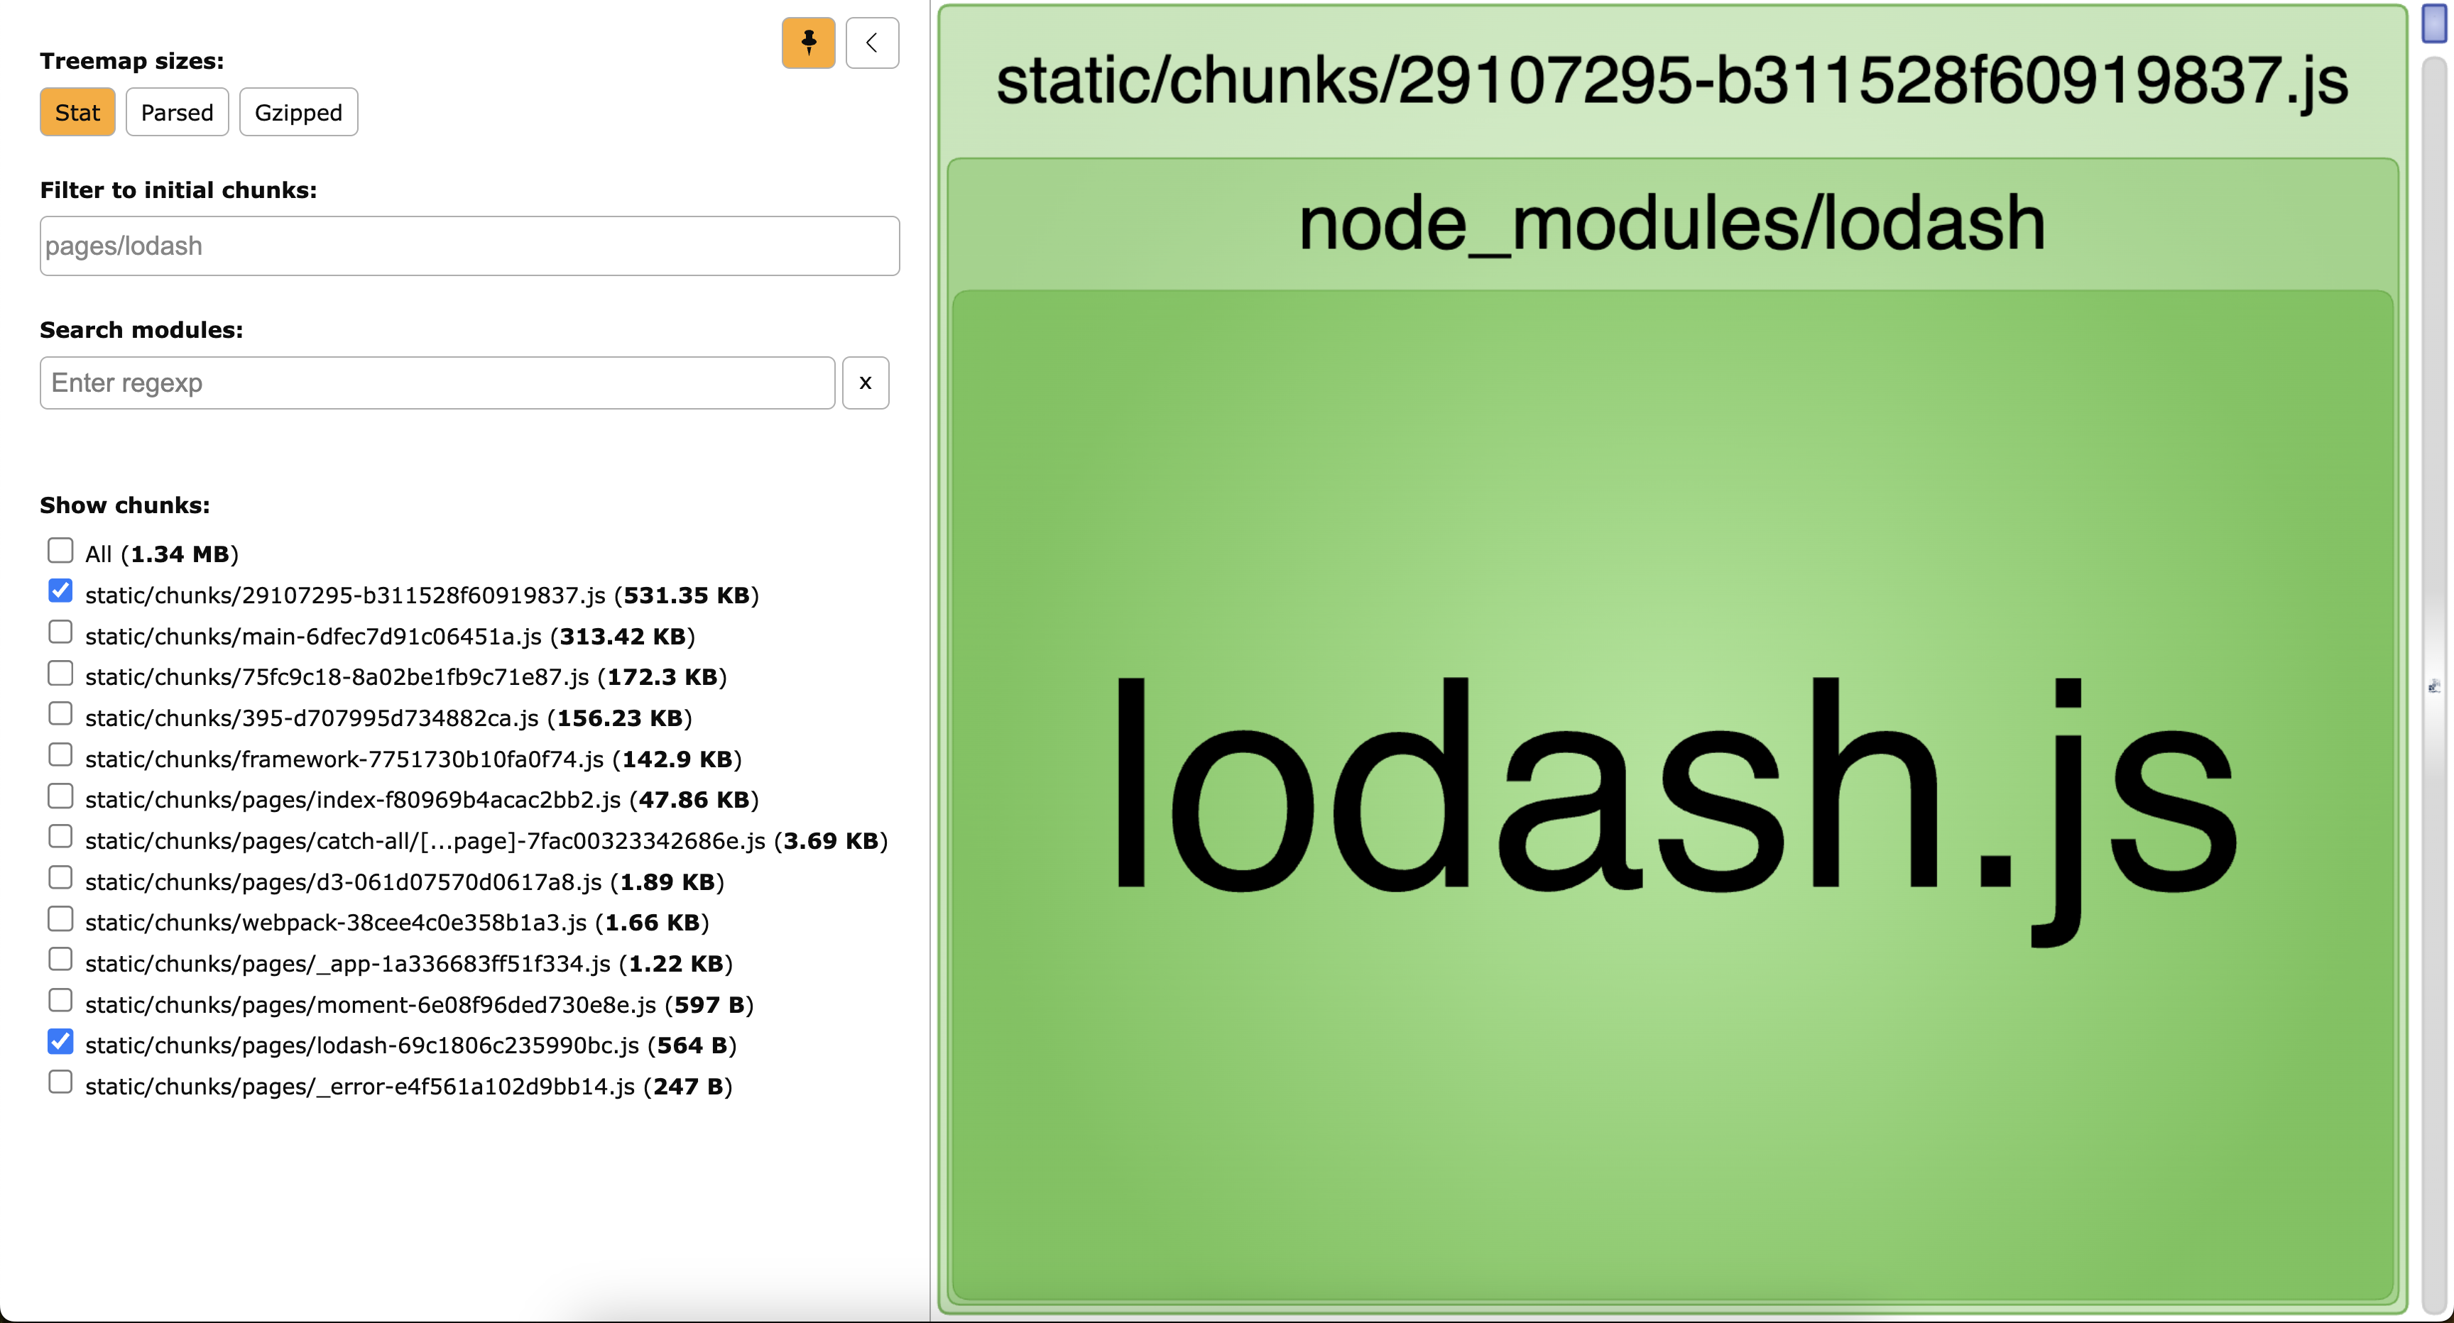2454x1323 pixels.
Task: Focus the Search modules regexp field
Action: pyautogui.click(x=437, y=383)
